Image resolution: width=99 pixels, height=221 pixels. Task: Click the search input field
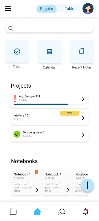[49, 28]
